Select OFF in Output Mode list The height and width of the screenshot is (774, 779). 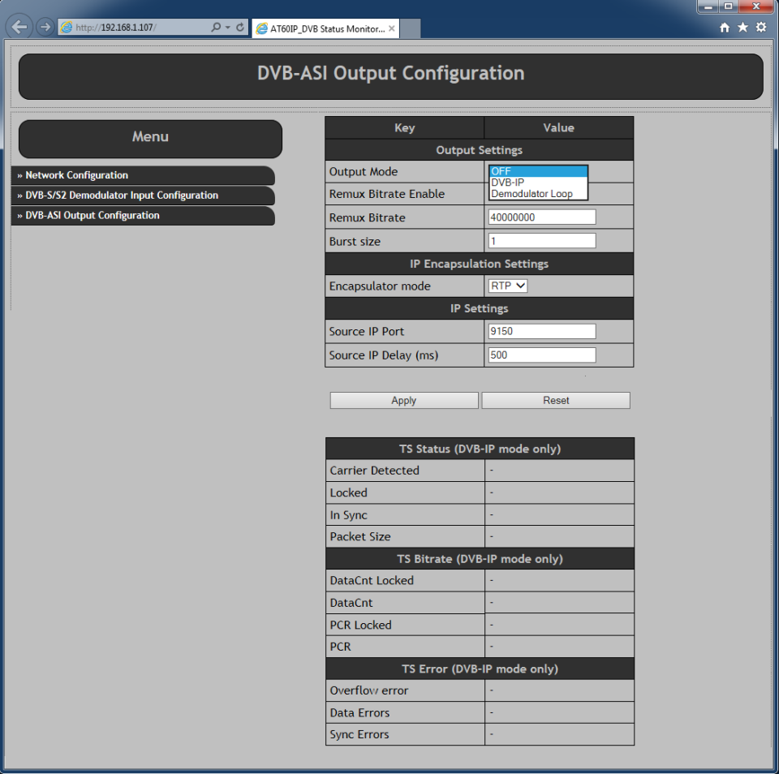[537, 171]
